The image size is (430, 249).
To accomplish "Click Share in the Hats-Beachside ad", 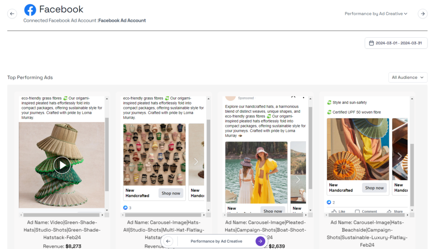I will [x=395, y=211].
